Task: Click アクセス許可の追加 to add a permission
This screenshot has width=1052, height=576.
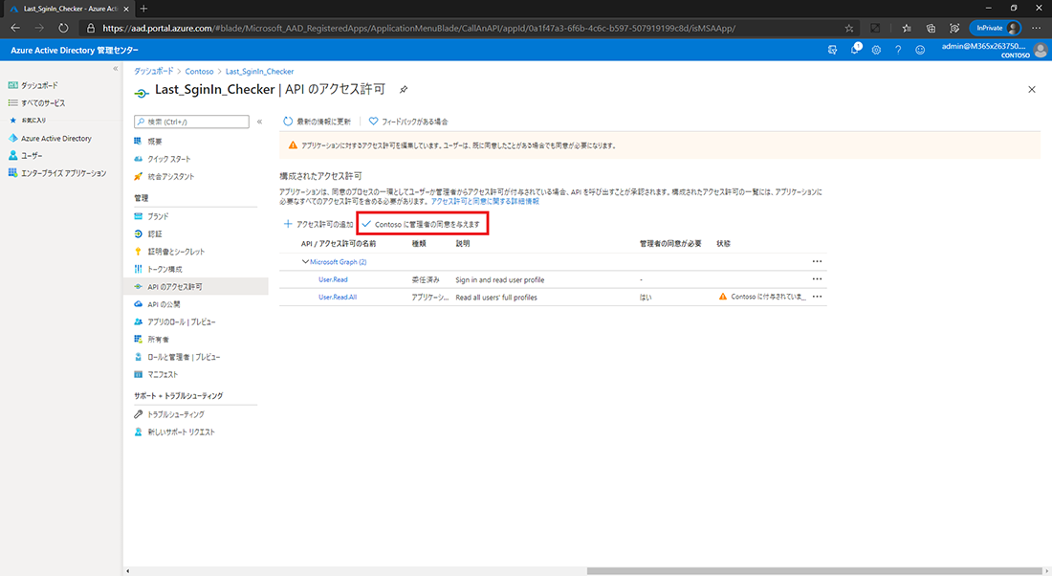Action: [x=318, y=224]
